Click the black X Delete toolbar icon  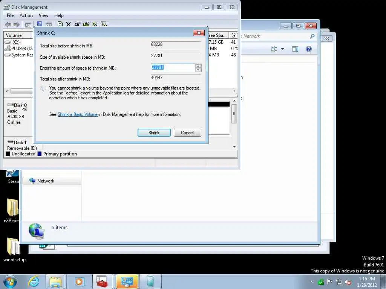coord(69,24)
